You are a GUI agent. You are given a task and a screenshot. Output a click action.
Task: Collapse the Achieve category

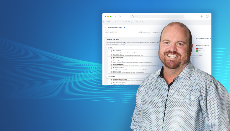[109, 77]
